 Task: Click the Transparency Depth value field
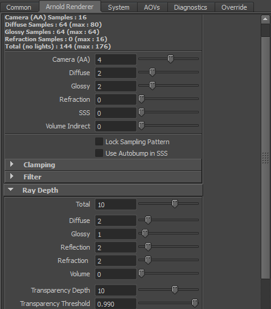116,290
